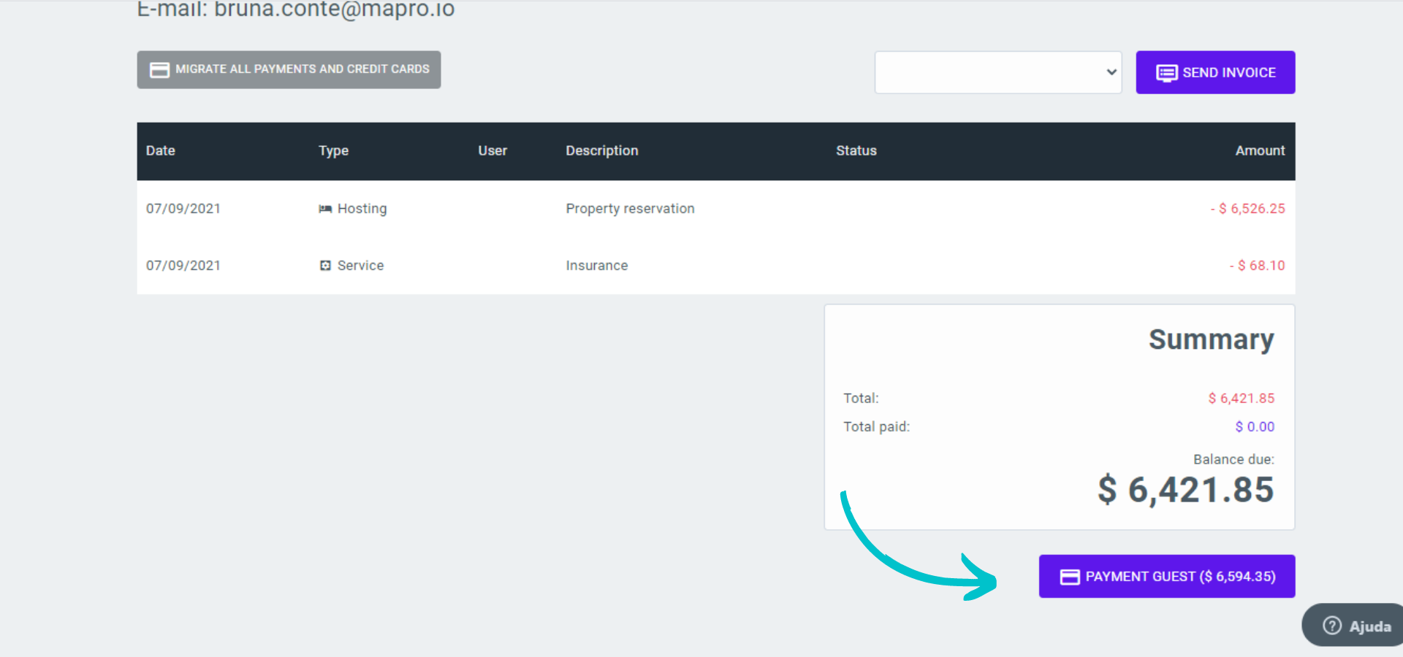Click the card icon on Payment Guest button
The image size is (1403, 657).
(x=1070, y=577)
